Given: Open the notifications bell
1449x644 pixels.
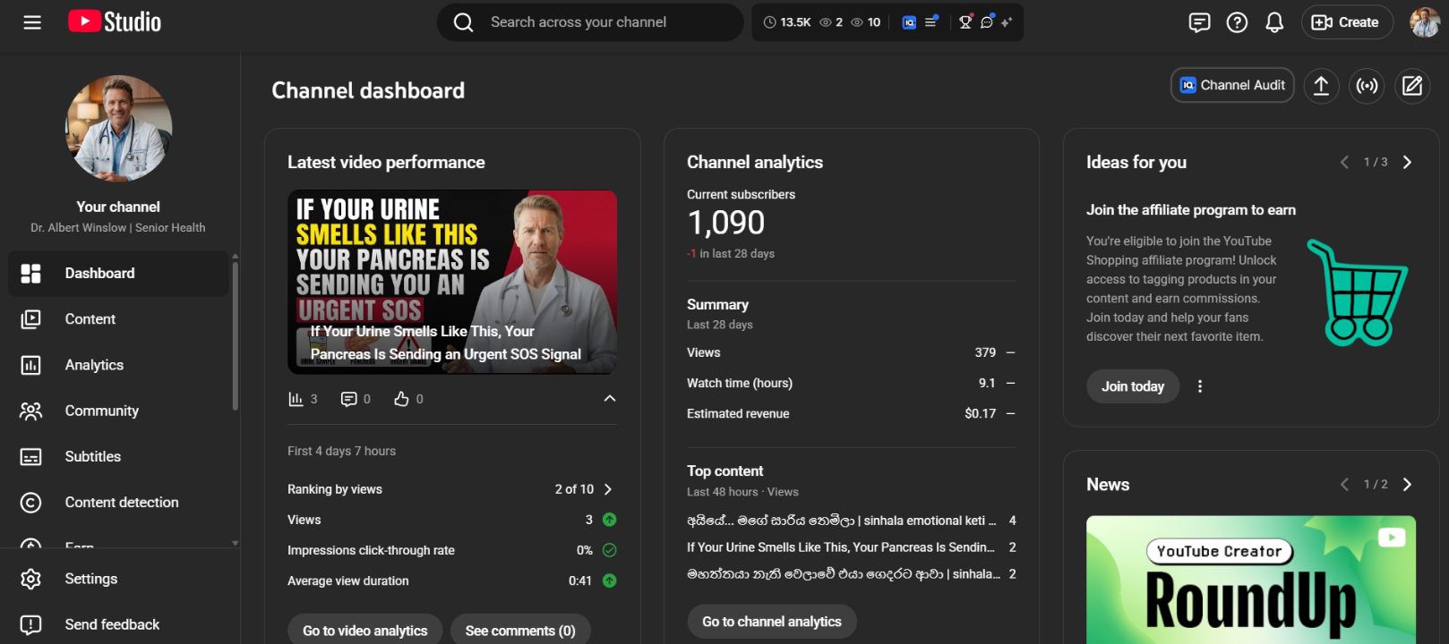Looking at the screenshot, I should coord(1274,22).
